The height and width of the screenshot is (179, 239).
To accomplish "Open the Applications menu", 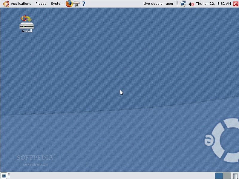I will (21, 4).
